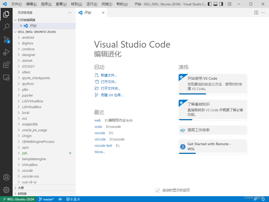Toggle secondary side bar layout icon
Viewport: 269px width, 202px height.
point(221,4)
